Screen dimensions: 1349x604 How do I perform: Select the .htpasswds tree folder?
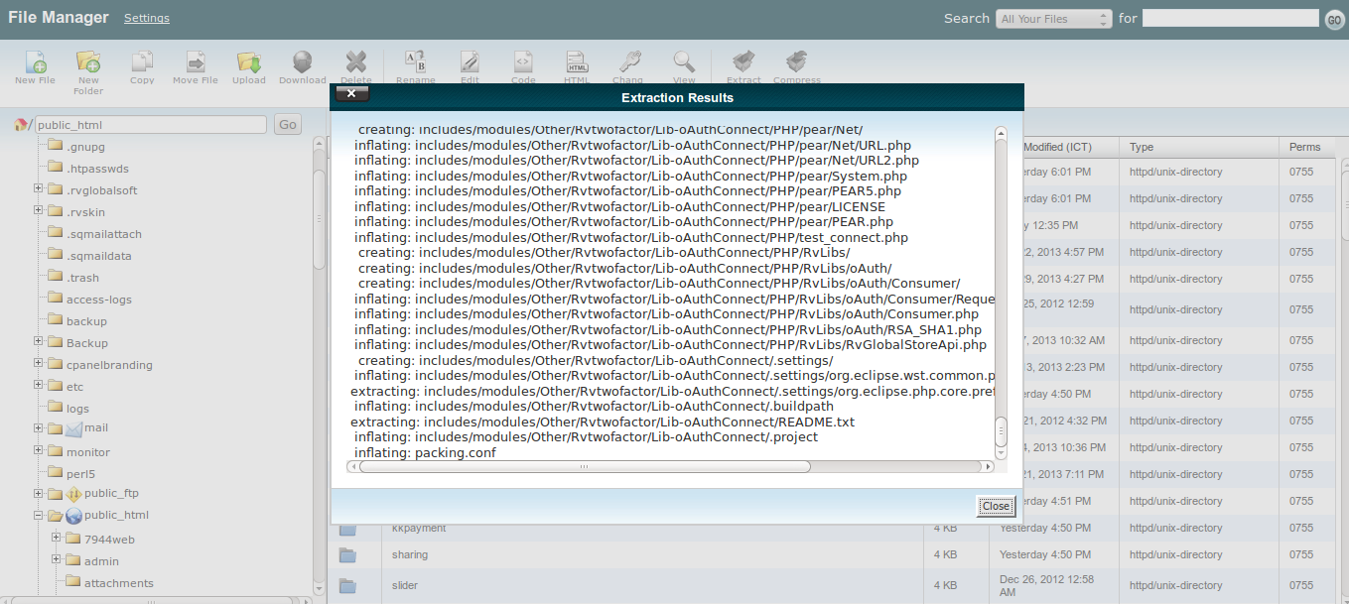click(x=97, y=169)
